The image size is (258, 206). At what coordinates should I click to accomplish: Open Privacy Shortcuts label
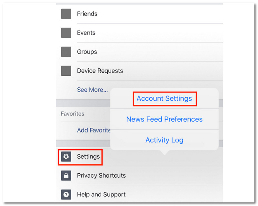[101, 176]
